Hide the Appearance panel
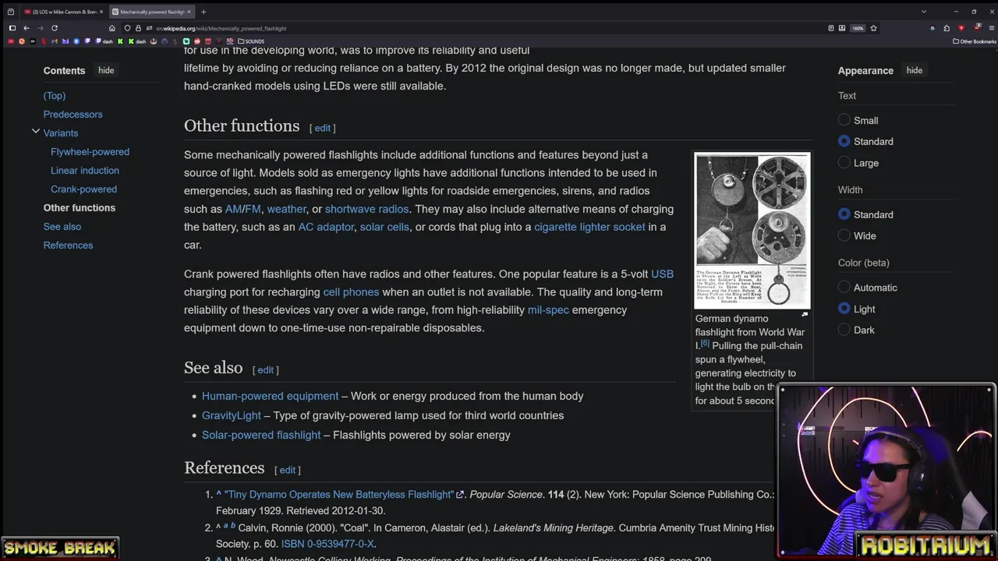This screenshot has height=561, width=998. [915, 70]
